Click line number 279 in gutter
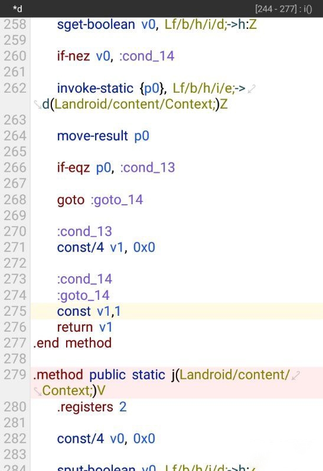The width and height of the screenshot is (323, 471). pyautogui.click(x=15, y=375)
